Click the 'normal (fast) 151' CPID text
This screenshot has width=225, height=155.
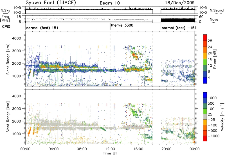pos(42,28)
